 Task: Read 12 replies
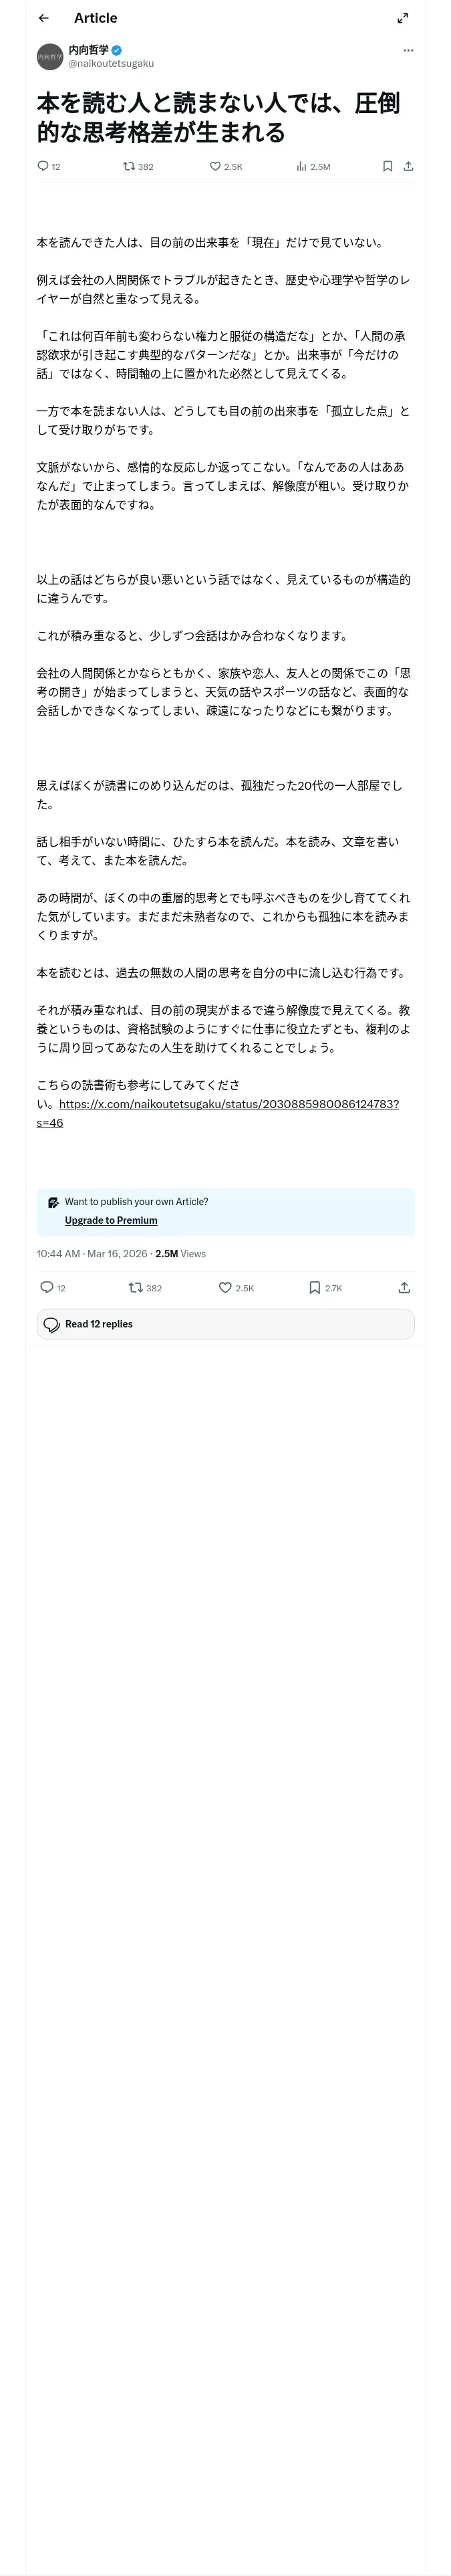(x=225, y=1323)
